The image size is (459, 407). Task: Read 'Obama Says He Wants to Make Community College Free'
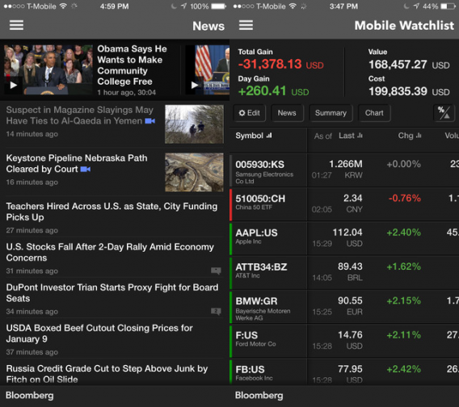click(132, 65)
